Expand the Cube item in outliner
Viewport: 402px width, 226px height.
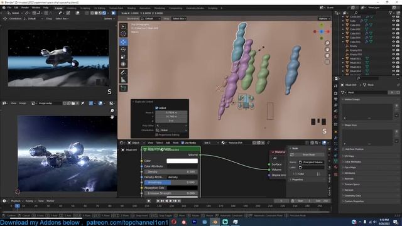coord(343,21)
